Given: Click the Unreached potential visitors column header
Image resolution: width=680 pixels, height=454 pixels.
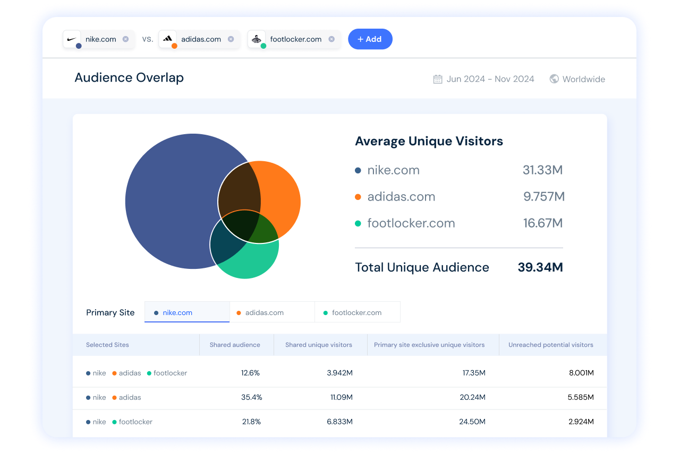Looking at the screenshot, I should 550,345.
